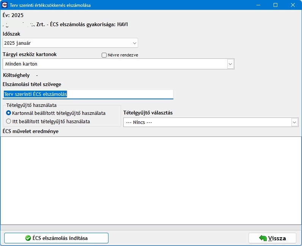Close the Terv szerinti értékcsökkenés window
Screen dimensions: 302x246
point(293,5)
